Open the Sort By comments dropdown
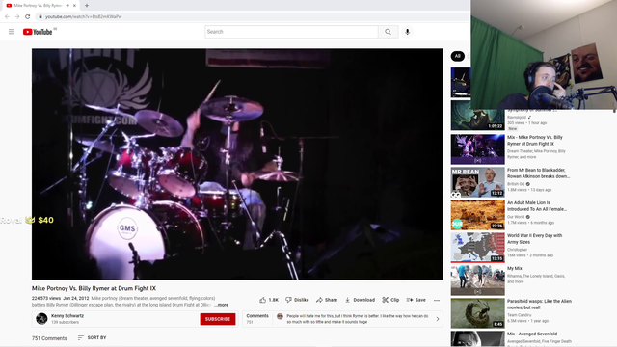 coord(93,338)
